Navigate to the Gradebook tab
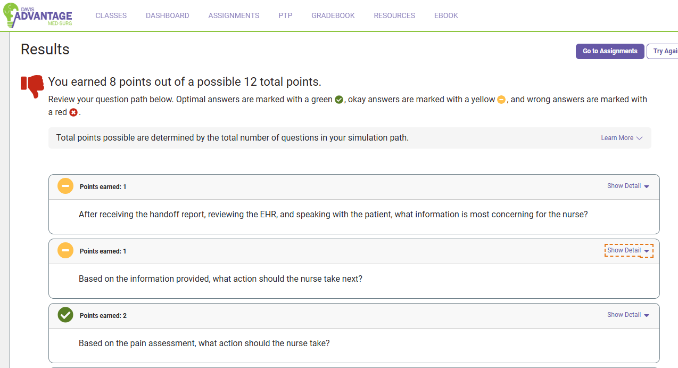678x368 pixels. pyautogui.click(x=333, y=15)
